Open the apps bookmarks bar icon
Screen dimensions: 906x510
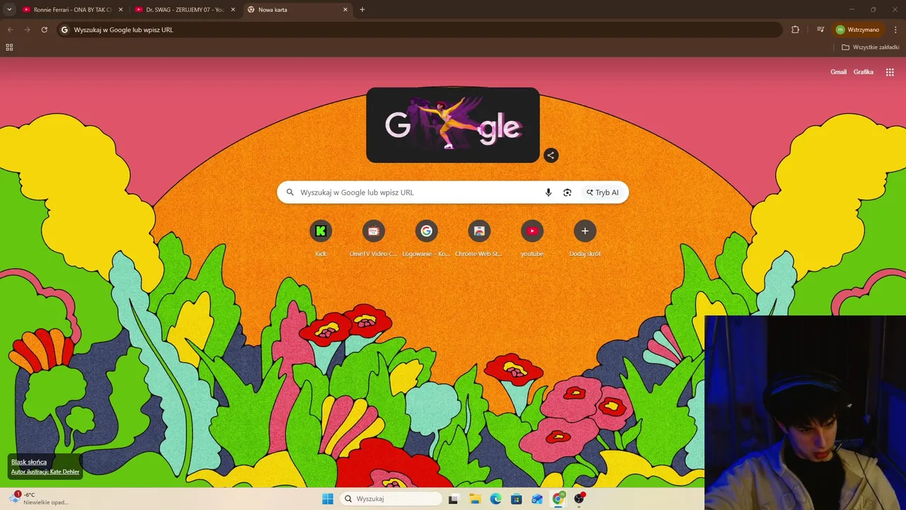9,47
